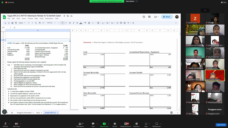This screenshot has width=228, height=128.
Task: Open the Zoom Apps button
Action: [146, 125]
